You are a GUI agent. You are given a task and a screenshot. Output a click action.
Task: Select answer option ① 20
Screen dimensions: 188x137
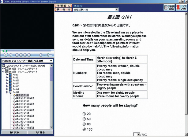[87, 114]
